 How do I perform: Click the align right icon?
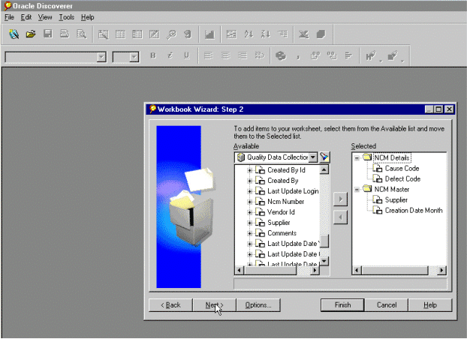click(243, 55)
